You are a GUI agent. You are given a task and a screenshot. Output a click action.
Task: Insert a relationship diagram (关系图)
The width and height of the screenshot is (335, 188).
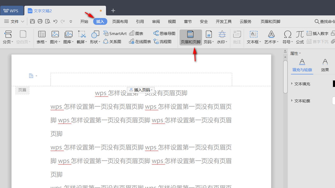(112, 42)
